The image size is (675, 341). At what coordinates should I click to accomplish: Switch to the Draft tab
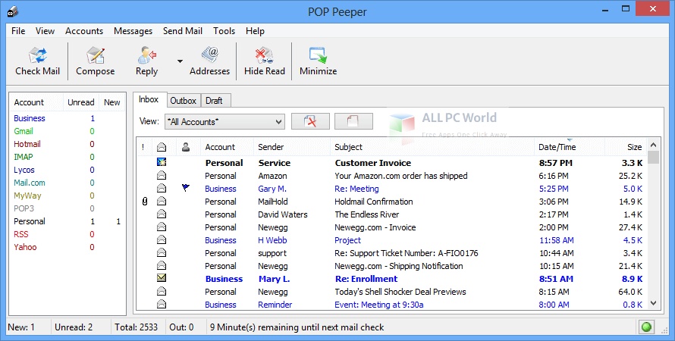click(x=214, y=101)
